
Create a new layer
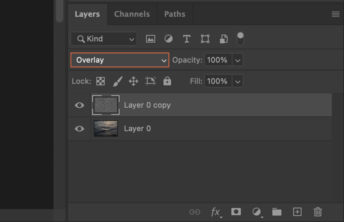pos(297,212)
